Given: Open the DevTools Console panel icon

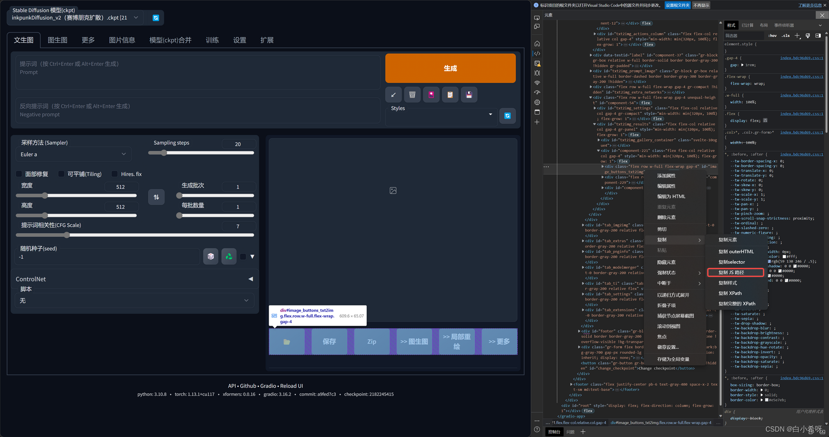Looking at the screenshot, I should (537, 63).
